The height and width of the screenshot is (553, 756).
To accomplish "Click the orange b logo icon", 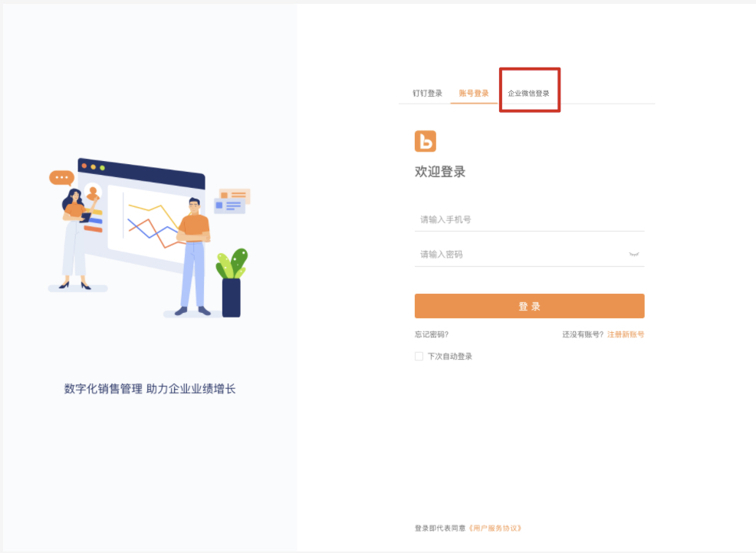I will [425, 141].
